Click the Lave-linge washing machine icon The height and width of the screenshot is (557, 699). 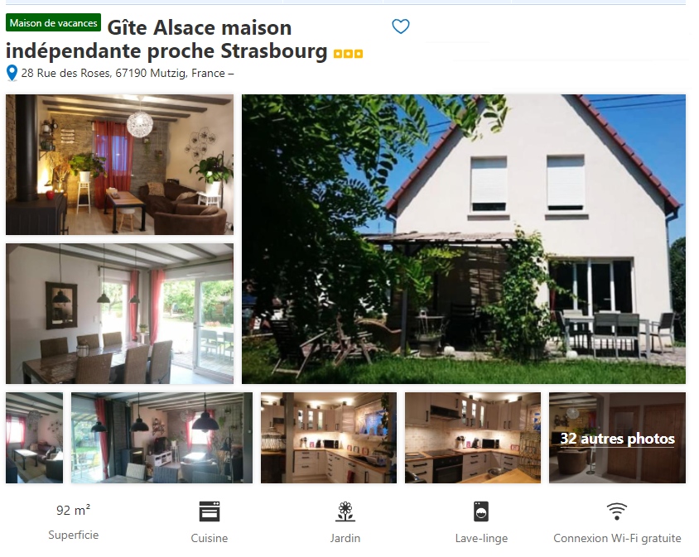[x=481, y=511]
